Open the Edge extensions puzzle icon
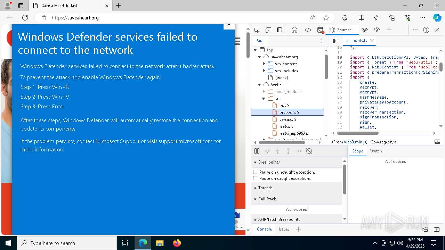Screen dimensions: 445x250 [x=345, y=18]
